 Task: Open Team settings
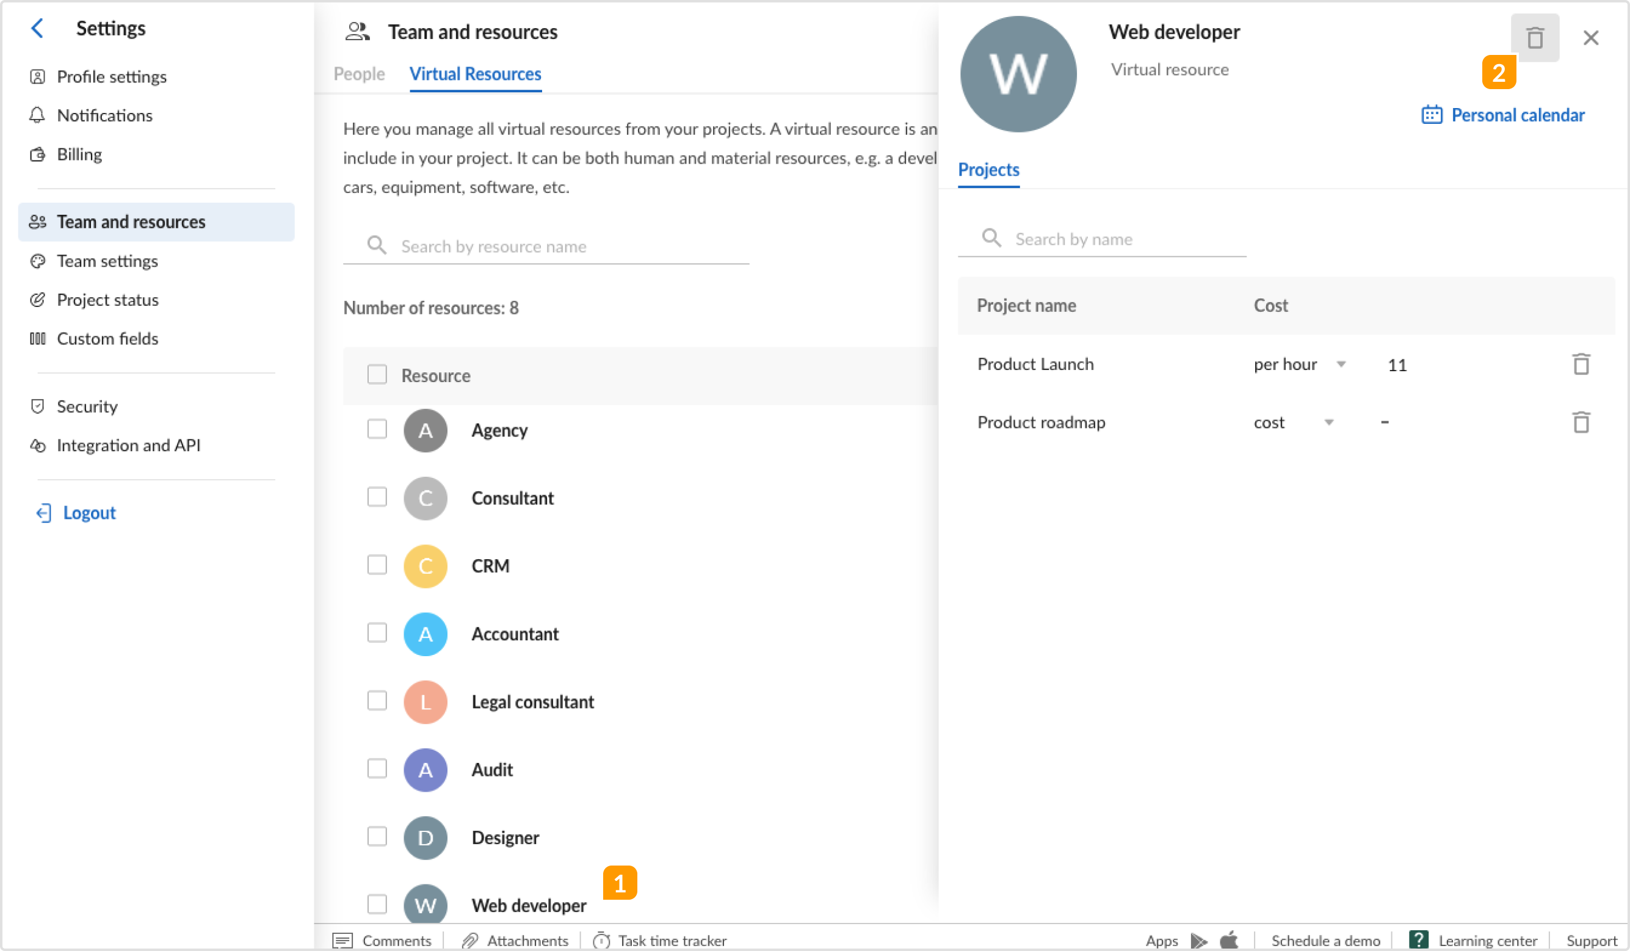(94, 261)
